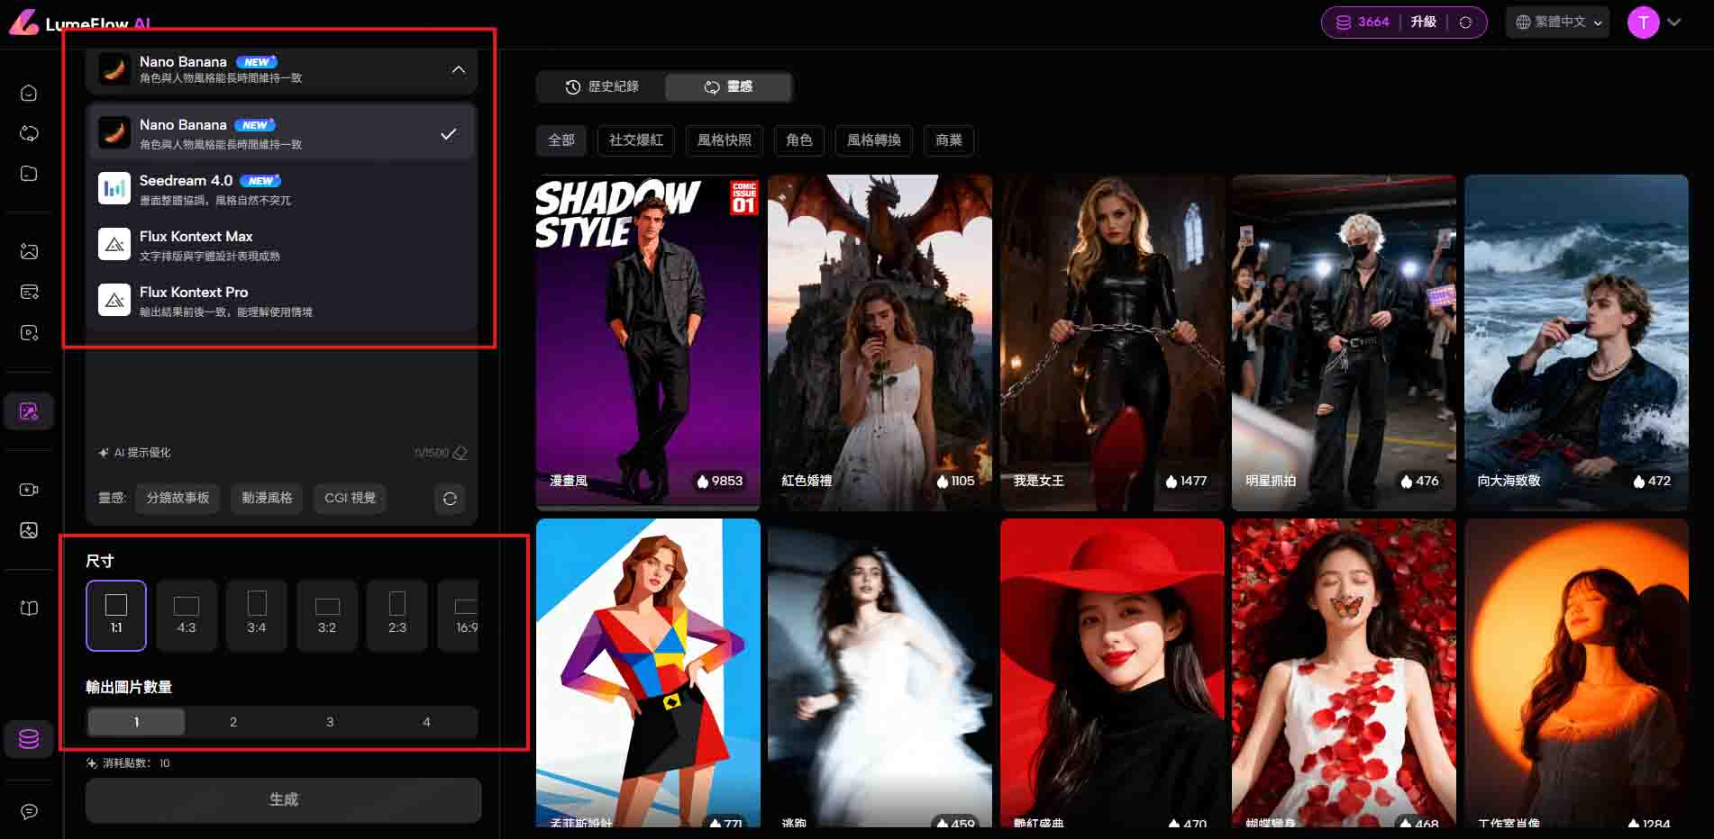Select the 4:3 aspect ratio option
This screenshot has width=1714, height=839.
point(187,615)
